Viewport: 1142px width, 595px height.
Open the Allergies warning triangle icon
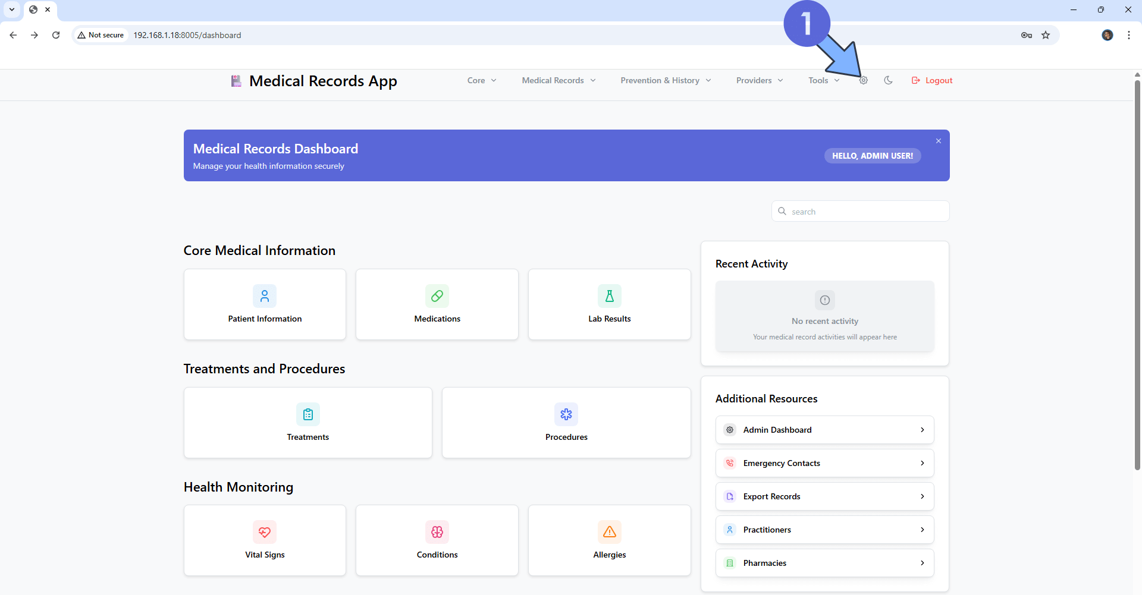pyautogui.click(x=610, y=532)
